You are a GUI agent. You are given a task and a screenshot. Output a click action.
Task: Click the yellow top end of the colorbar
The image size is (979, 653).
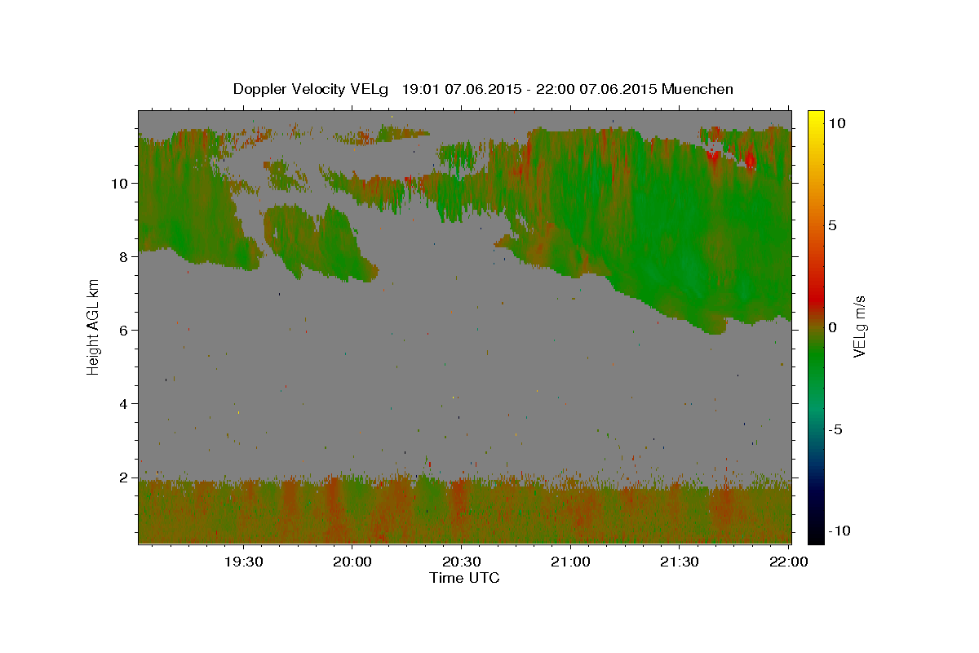click(816, 118)
